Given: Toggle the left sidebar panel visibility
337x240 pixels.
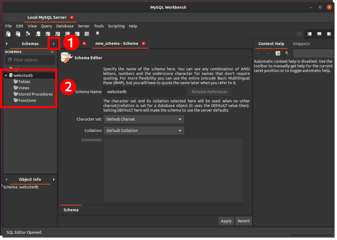Looking at the screenshot, I should [x=309, y=34].
